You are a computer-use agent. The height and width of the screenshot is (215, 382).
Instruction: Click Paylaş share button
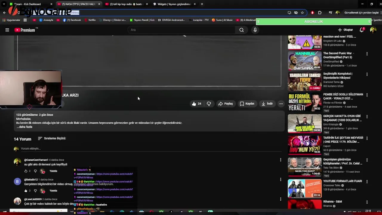pyautogui.click(x=225, y=104)
